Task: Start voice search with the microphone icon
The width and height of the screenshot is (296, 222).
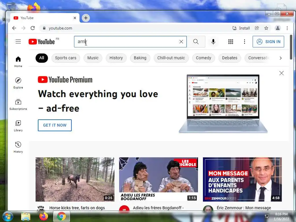Action: point(213,42)
